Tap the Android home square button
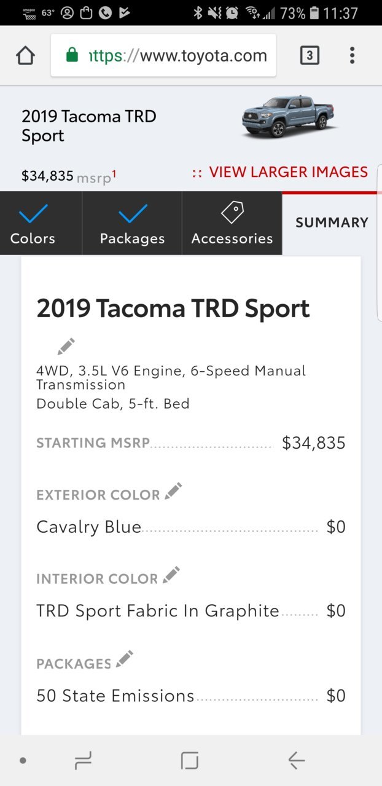Screen dimensions: 382x786 click(x=190, y=761)
